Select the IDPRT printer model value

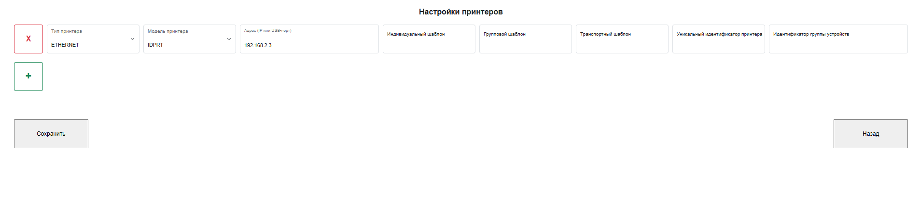click(155, 45)
